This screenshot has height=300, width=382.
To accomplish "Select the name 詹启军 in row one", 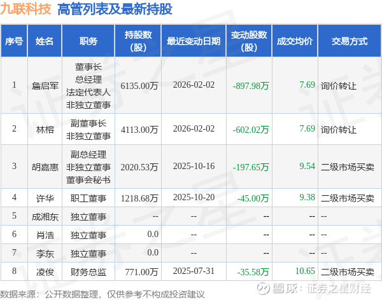I will click(45, 86).
